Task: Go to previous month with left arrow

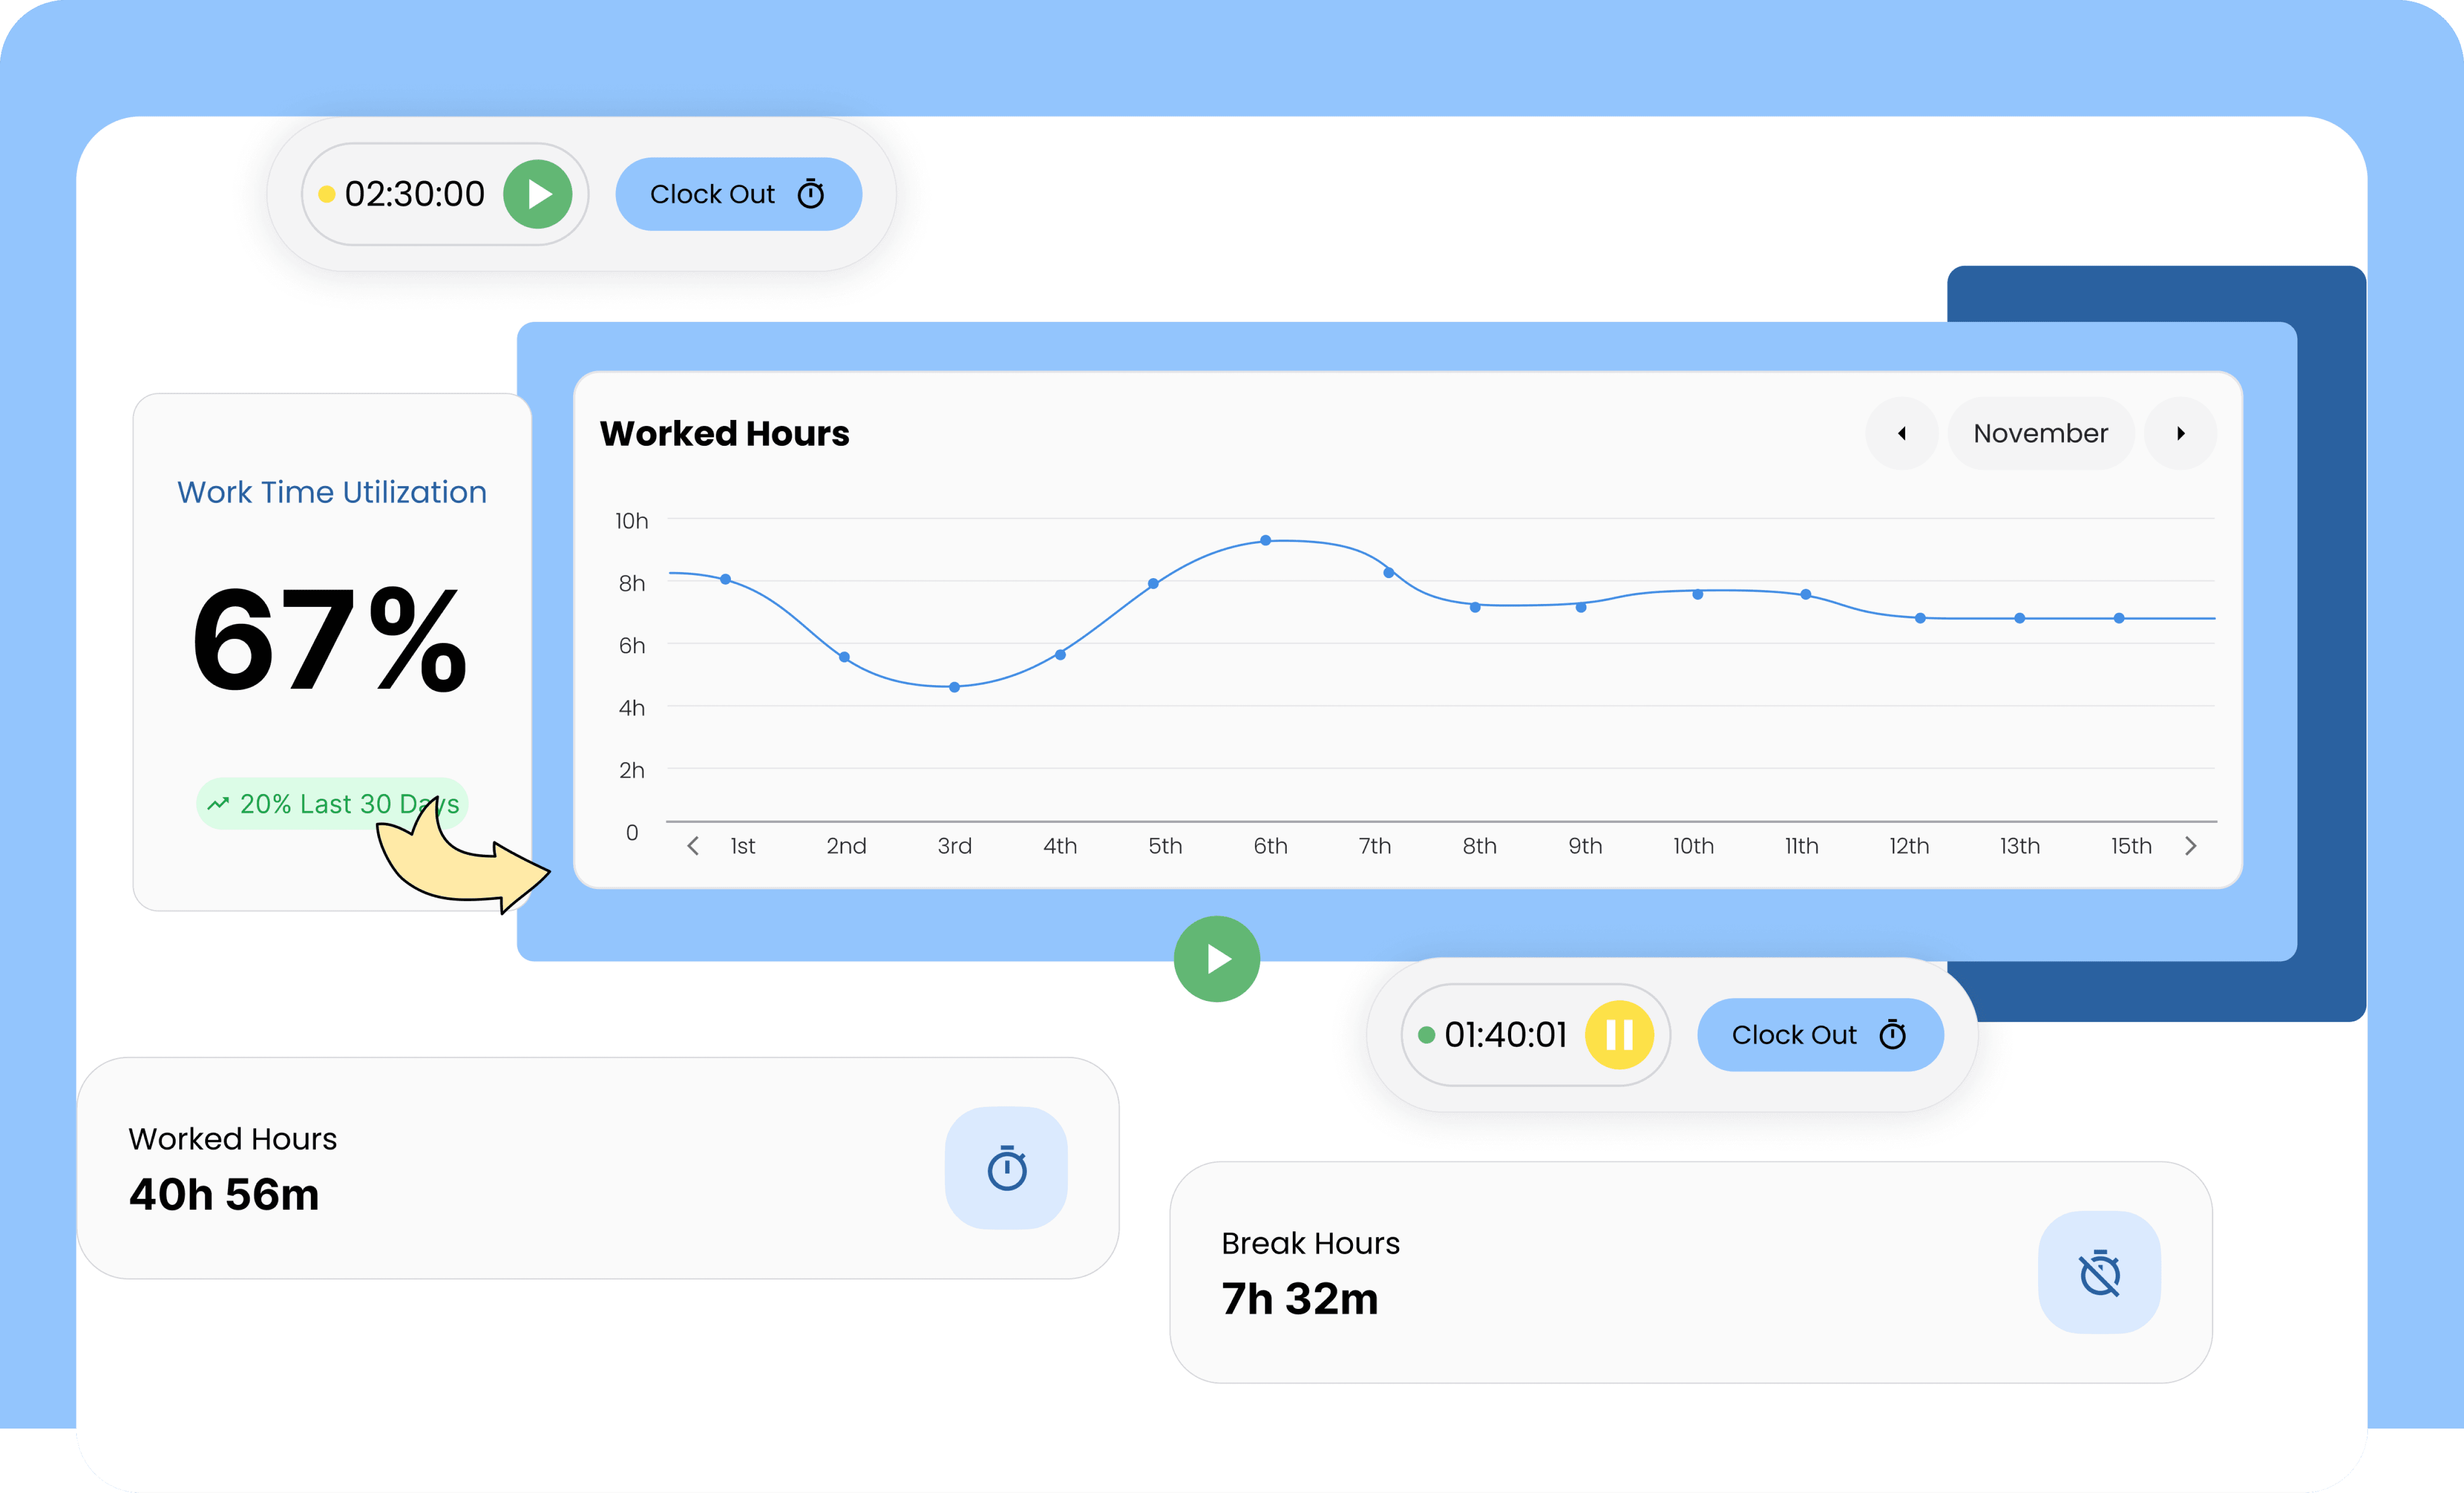Action: pyautogui.click(x=1901, y=433)
